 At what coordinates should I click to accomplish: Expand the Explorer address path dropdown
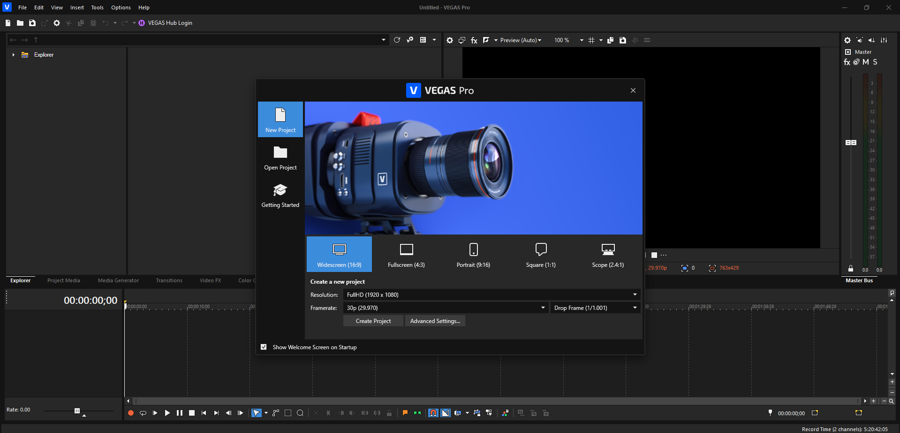coord(384,40)
